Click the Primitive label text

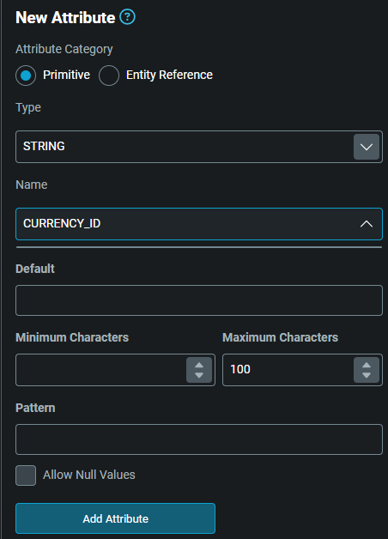point(66,75)
